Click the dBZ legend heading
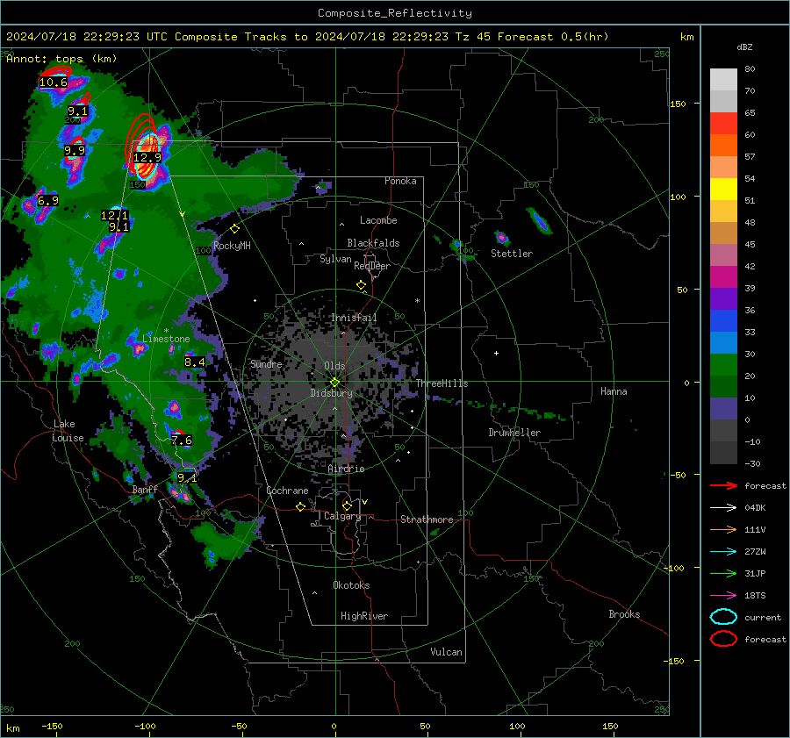Screen dimensions: 790x738 [744, 47]
